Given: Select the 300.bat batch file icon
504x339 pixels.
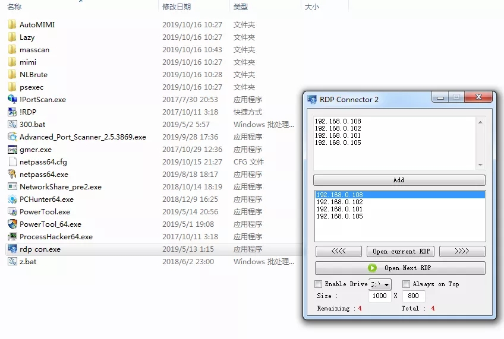Looking at the screenshot, I should 12,125.
